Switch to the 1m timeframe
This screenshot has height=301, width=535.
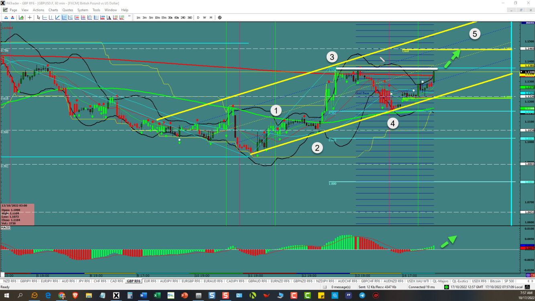(x=138, y=18)
